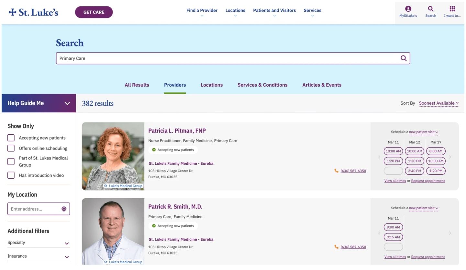Click the phone icon for Patrick R. Smith
The width and height of the screenshot is (466, 270).
[336, 247]
